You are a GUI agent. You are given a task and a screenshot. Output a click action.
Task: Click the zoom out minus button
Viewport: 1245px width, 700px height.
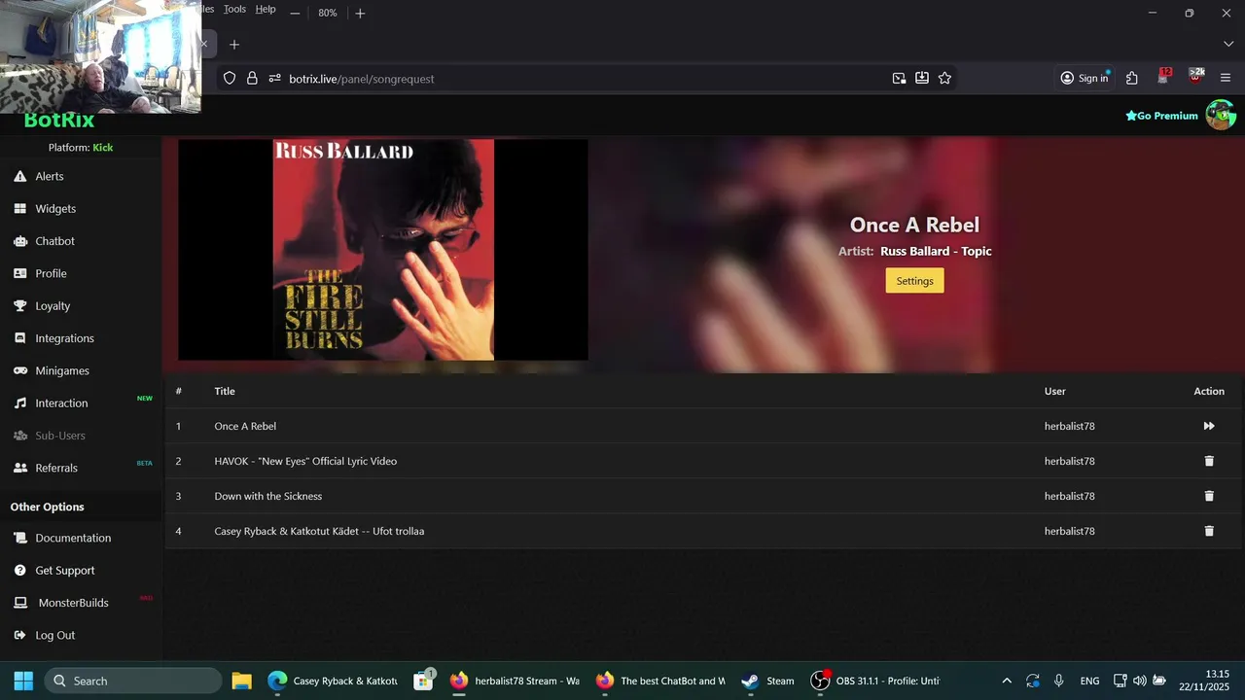pos(295,14)
